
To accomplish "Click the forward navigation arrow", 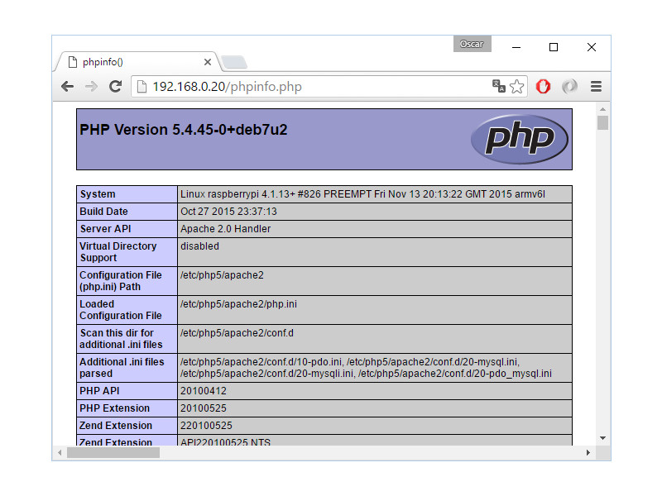I will coord(91,87).
